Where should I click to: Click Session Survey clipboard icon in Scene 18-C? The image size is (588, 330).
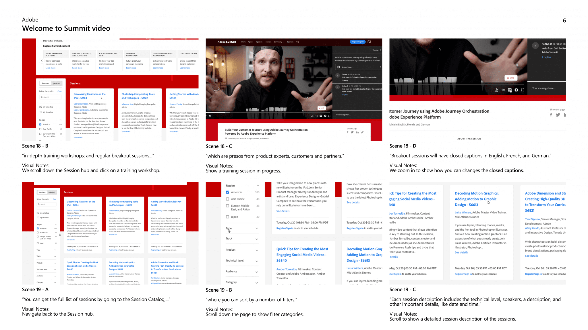pos(338,67)
